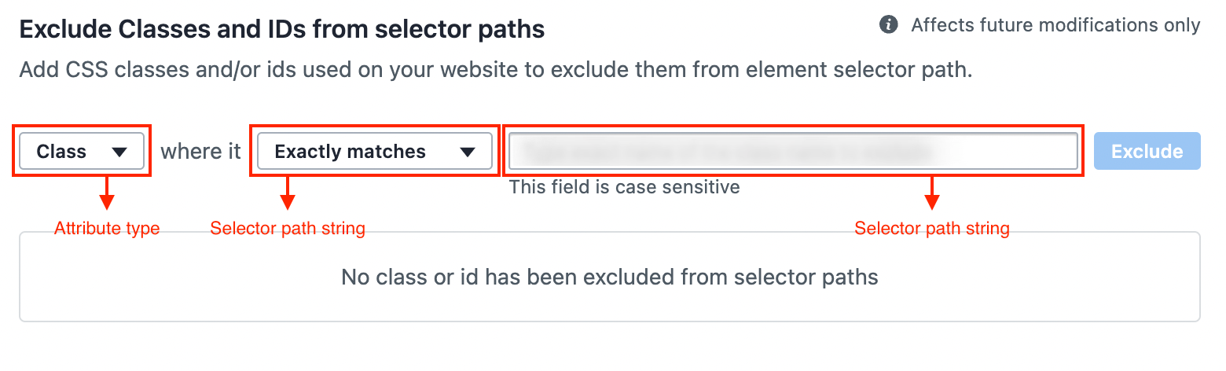Click the Attribute type annotation label

tap(107, 229)
